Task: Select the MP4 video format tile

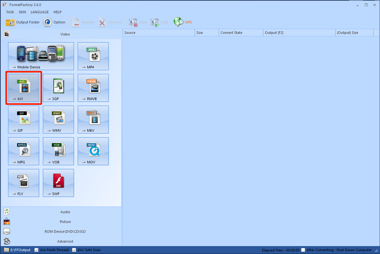Action: (x=93, y=56)
